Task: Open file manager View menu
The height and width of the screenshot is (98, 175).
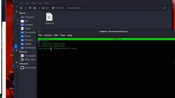Action: 34,3
